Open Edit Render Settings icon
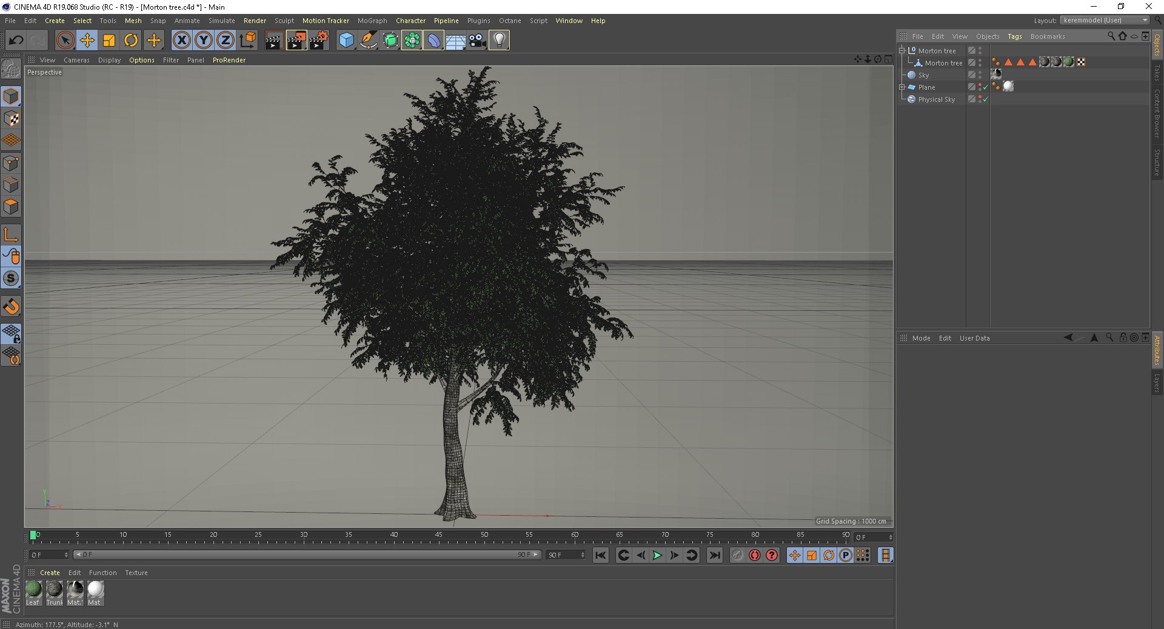 click(x=319, y=41)
